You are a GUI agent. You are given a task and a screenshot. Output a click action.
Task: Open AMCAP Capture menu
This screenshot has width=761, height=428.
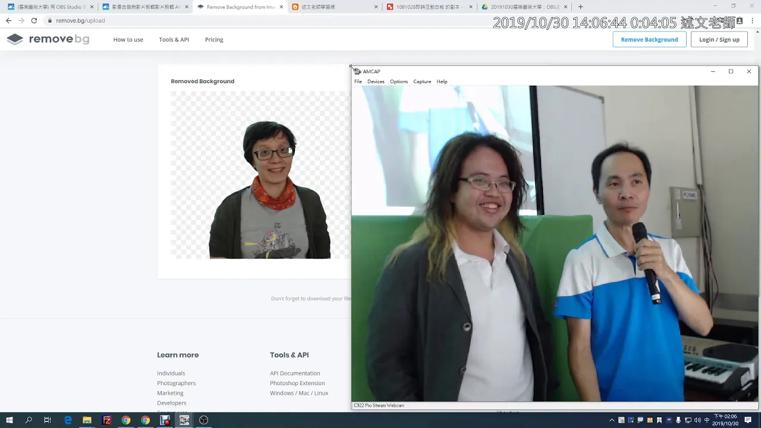tap(422, 81)
